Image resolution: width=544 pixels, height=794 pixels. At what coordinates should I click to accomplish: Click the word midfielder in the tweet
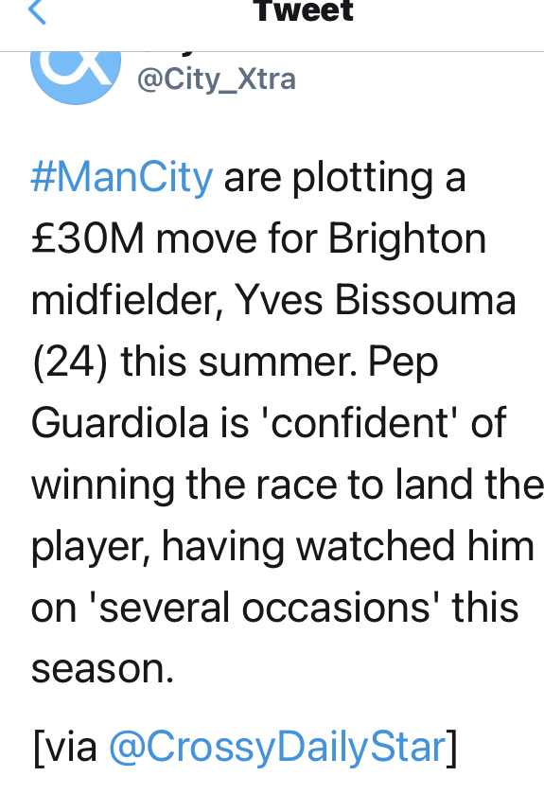click(127, 301)
